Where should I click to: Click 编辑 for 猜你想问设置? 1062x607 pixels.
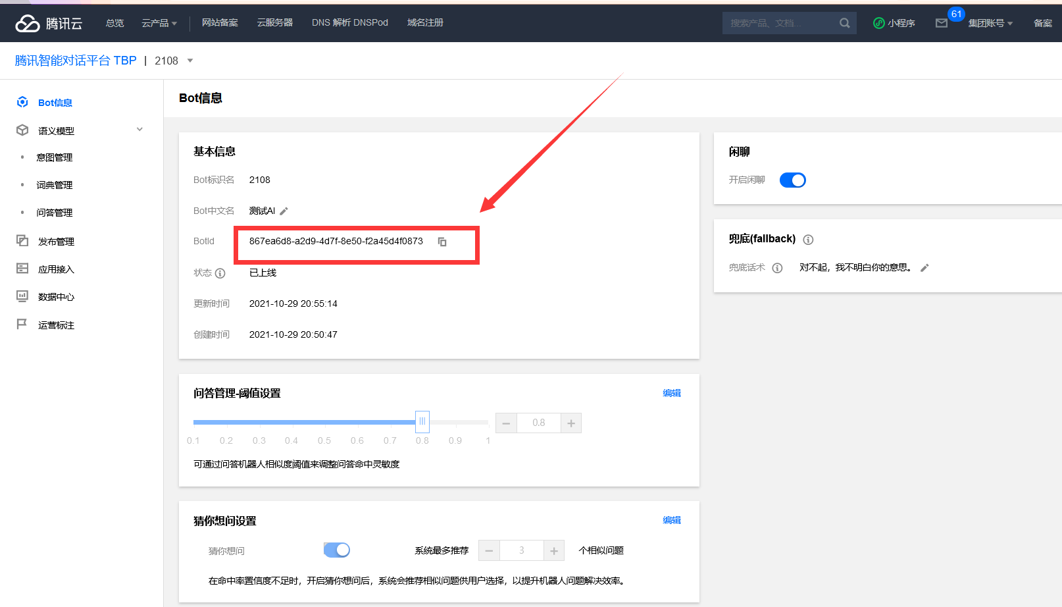click(672, 520)
